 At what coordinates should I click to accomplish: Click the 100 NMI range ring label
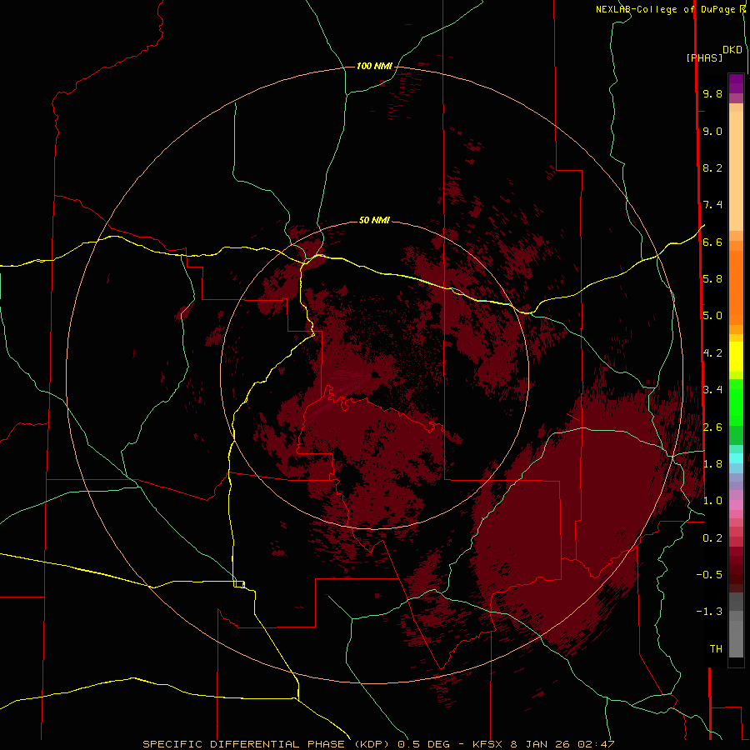click(x=374, y=66)
